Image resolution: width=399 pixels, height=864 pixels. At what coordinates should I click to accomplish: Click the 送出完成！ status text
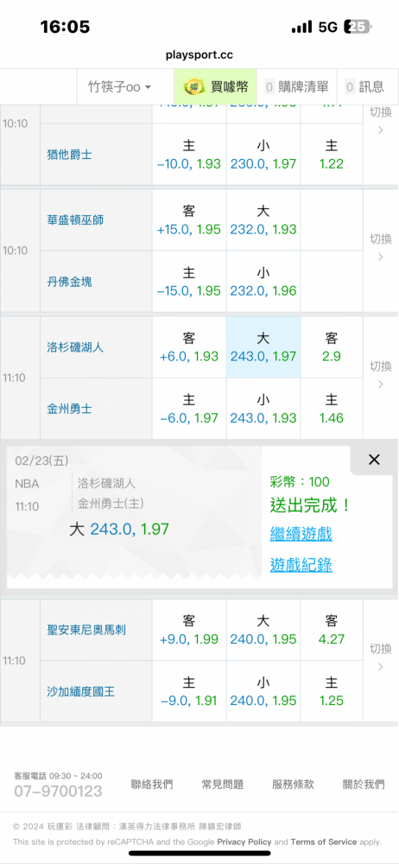tap(310, 505)
